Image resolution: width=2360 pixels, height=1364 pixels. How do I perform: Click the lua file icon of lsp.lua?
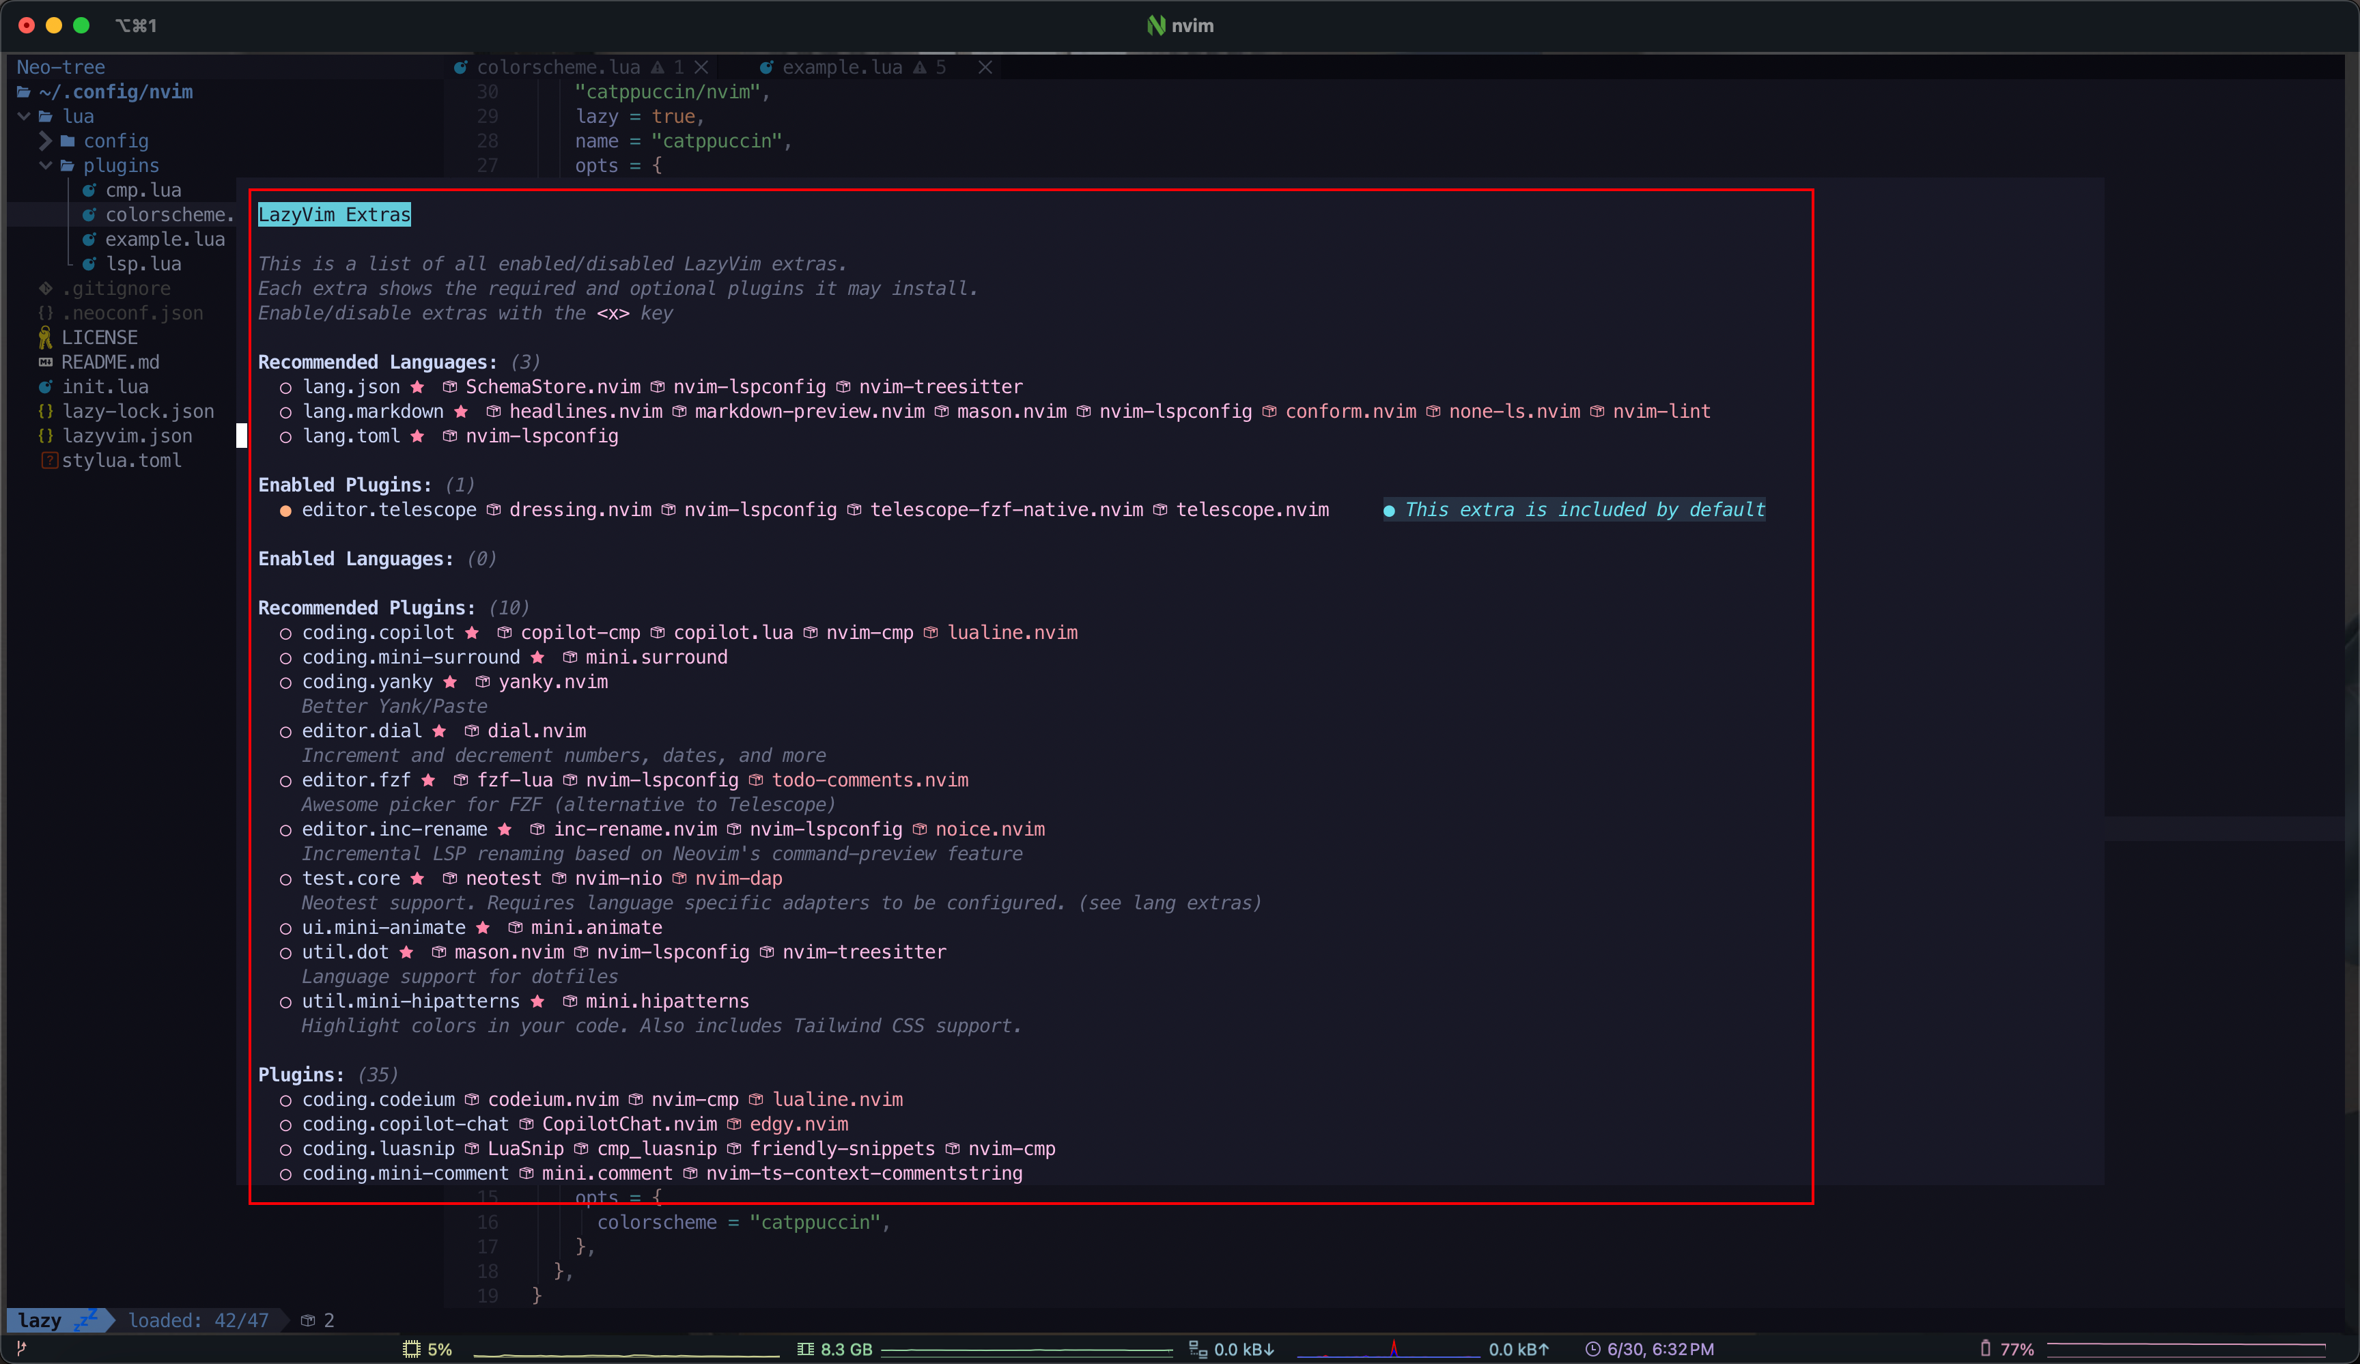click(x=89, y=264)
